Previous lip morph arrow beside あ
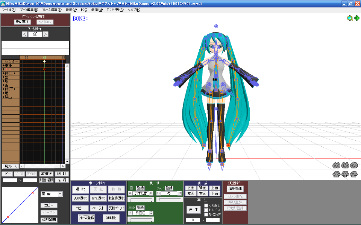 (159, 193)
